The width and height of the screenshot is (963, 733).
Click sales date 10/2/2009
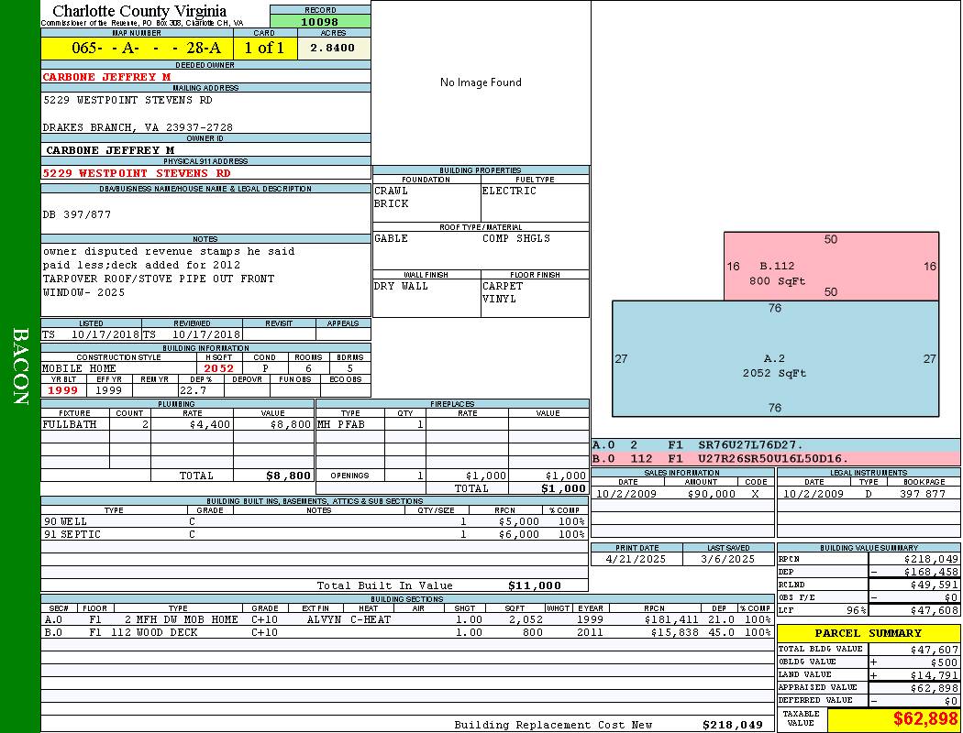point(625,494)
